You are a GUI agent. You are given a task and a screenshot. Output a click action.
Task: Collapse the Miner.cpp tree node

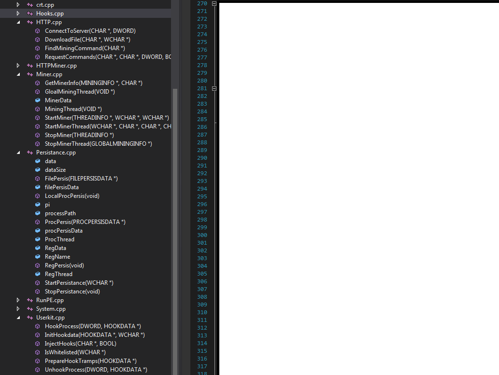pos(18,74)
